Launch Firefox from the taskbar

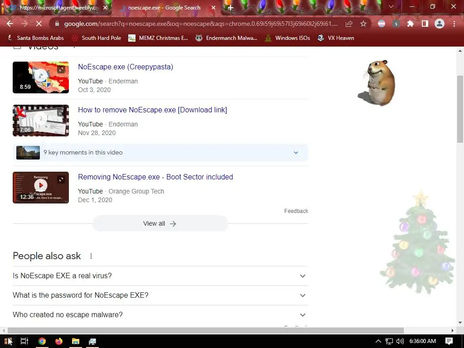tap(59, 341)
